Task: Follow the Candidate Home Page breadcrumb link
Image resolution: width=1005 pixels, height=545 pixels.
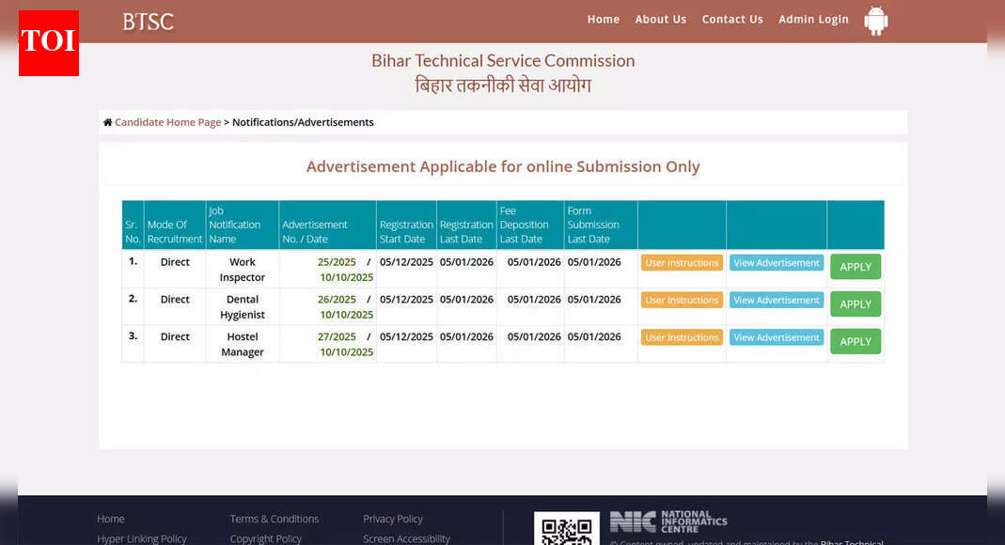Action: pyautogui.click(x=167, y=122)
